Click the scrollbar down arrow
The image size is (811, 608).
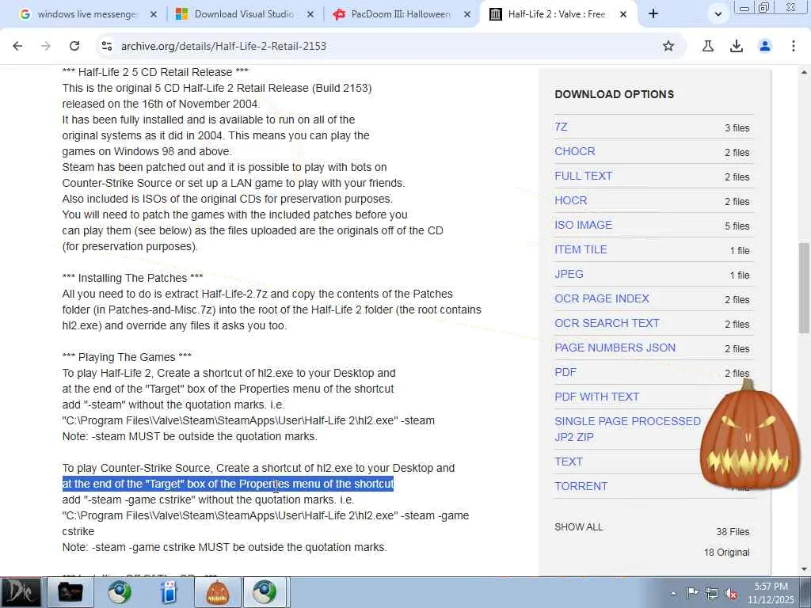804,569
